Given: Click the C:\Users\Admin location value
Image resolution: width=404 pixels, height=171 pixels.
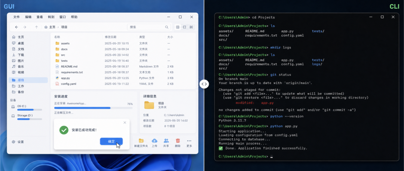Looking at the screenshot, I should coord(174,115).
